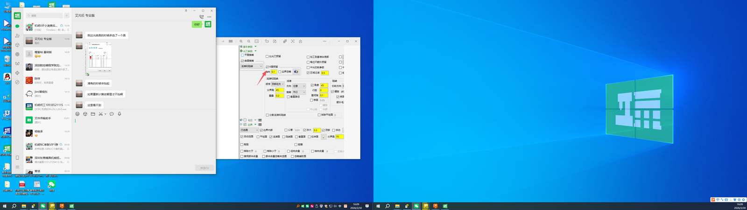The image size is (747, 210).
Task: Click the yellow 重叠 0.2 field
Action: [280, 96]
